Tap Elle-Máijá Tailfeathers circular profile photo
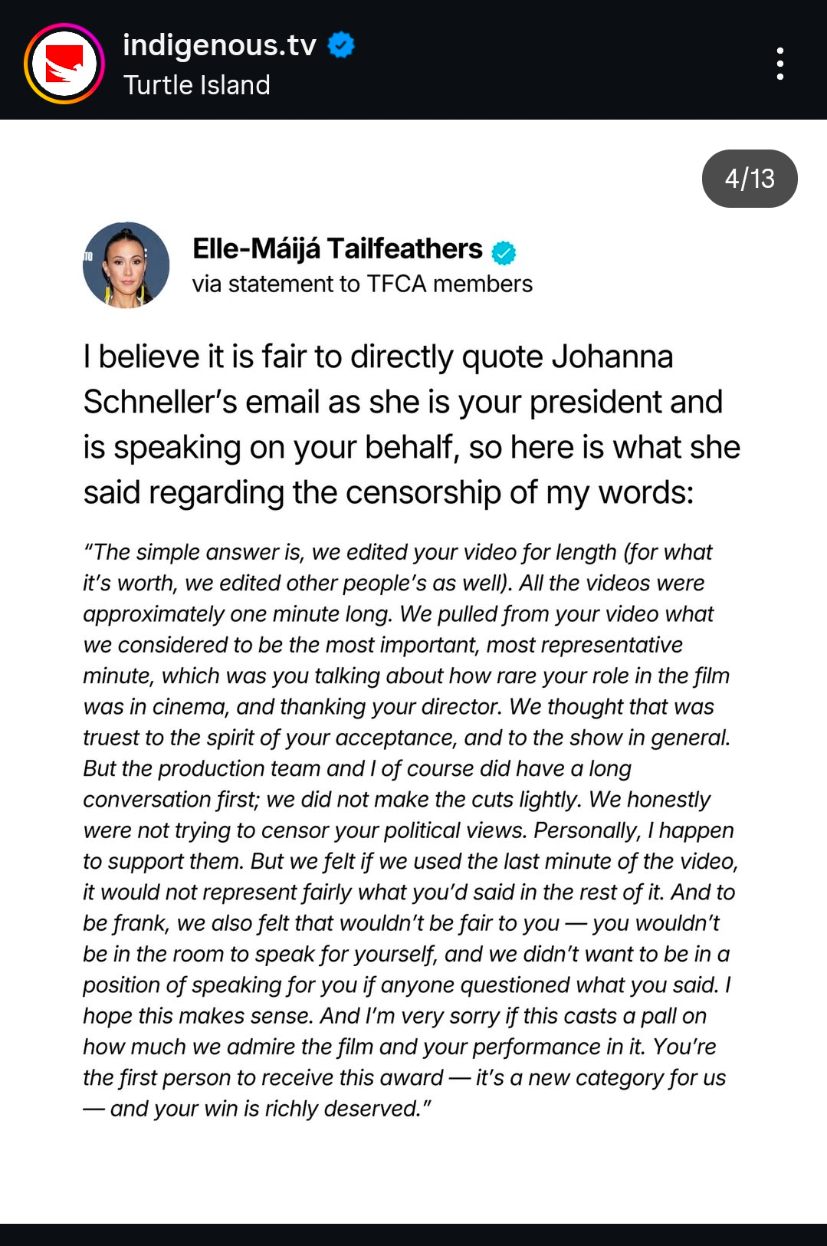Image resolution: width=827 pixels, height=1246 pixels. [x=126, y=265]
